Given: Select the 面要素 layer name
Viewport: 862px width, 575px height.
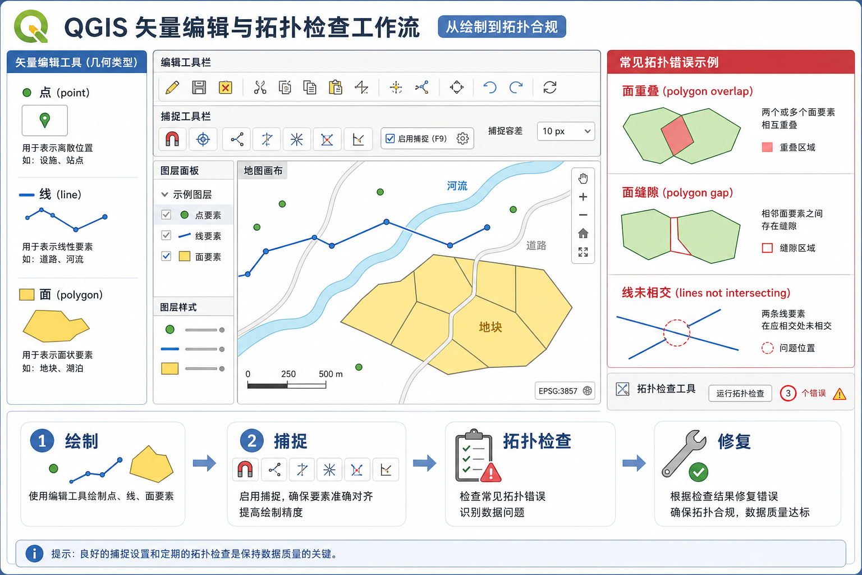Looking at the screenshot, I should click(x=208, y=257).
